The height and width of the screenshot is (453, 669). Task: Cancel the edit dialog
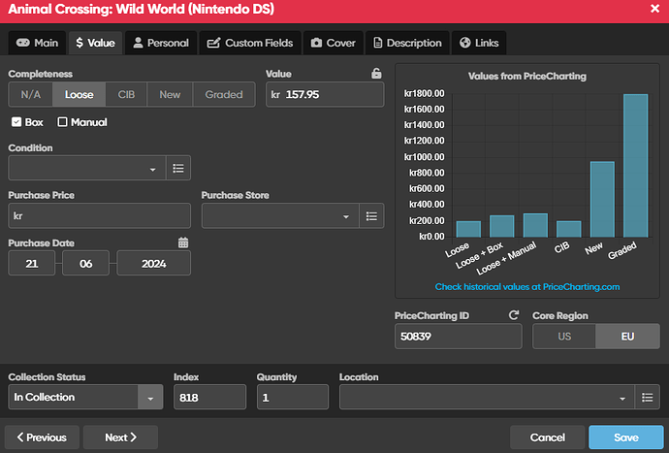[x=548, y=437]
